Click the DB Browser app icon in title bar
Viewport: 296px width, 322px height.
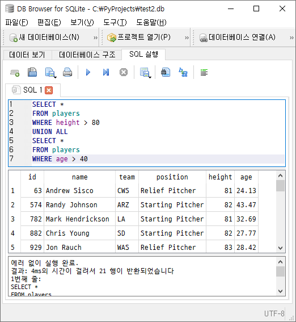point(10,9)
